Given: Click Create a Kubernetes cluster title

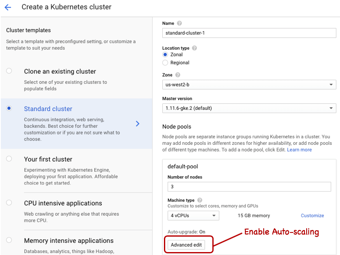Looking at the screenshot, I should tap(66, 7).
